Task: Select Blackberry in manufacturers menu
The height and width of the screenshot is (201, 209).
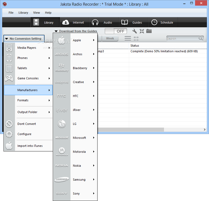Action: [x=75, y=68]
